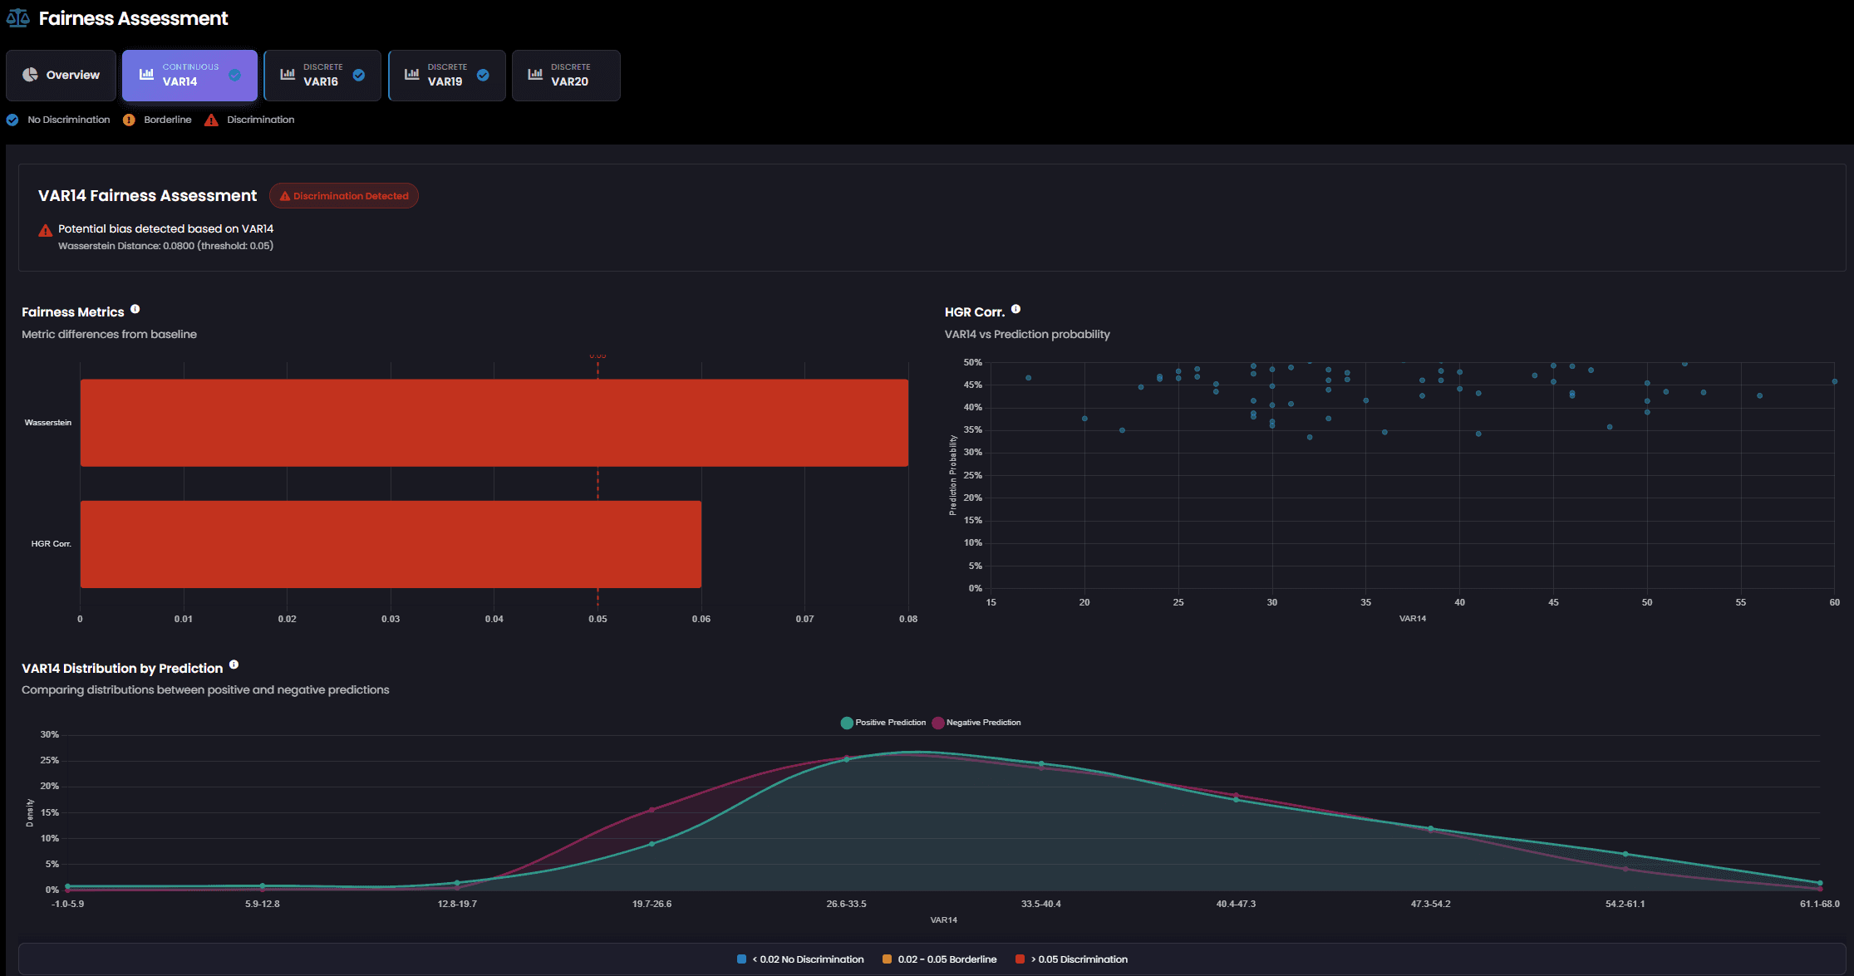
Task: Click info icon beside VAR14 Distribution by Prediction
Action: (234, 665)
